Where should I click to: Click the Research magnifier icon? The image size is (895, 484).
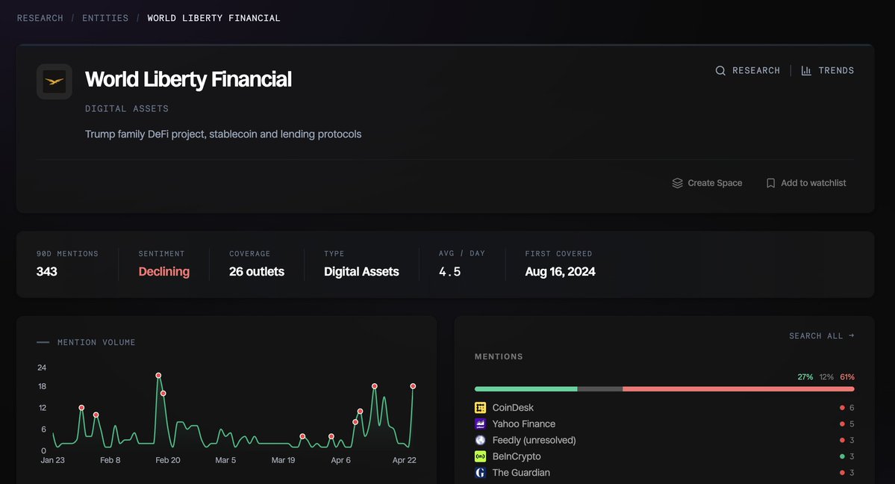(720, 70)
